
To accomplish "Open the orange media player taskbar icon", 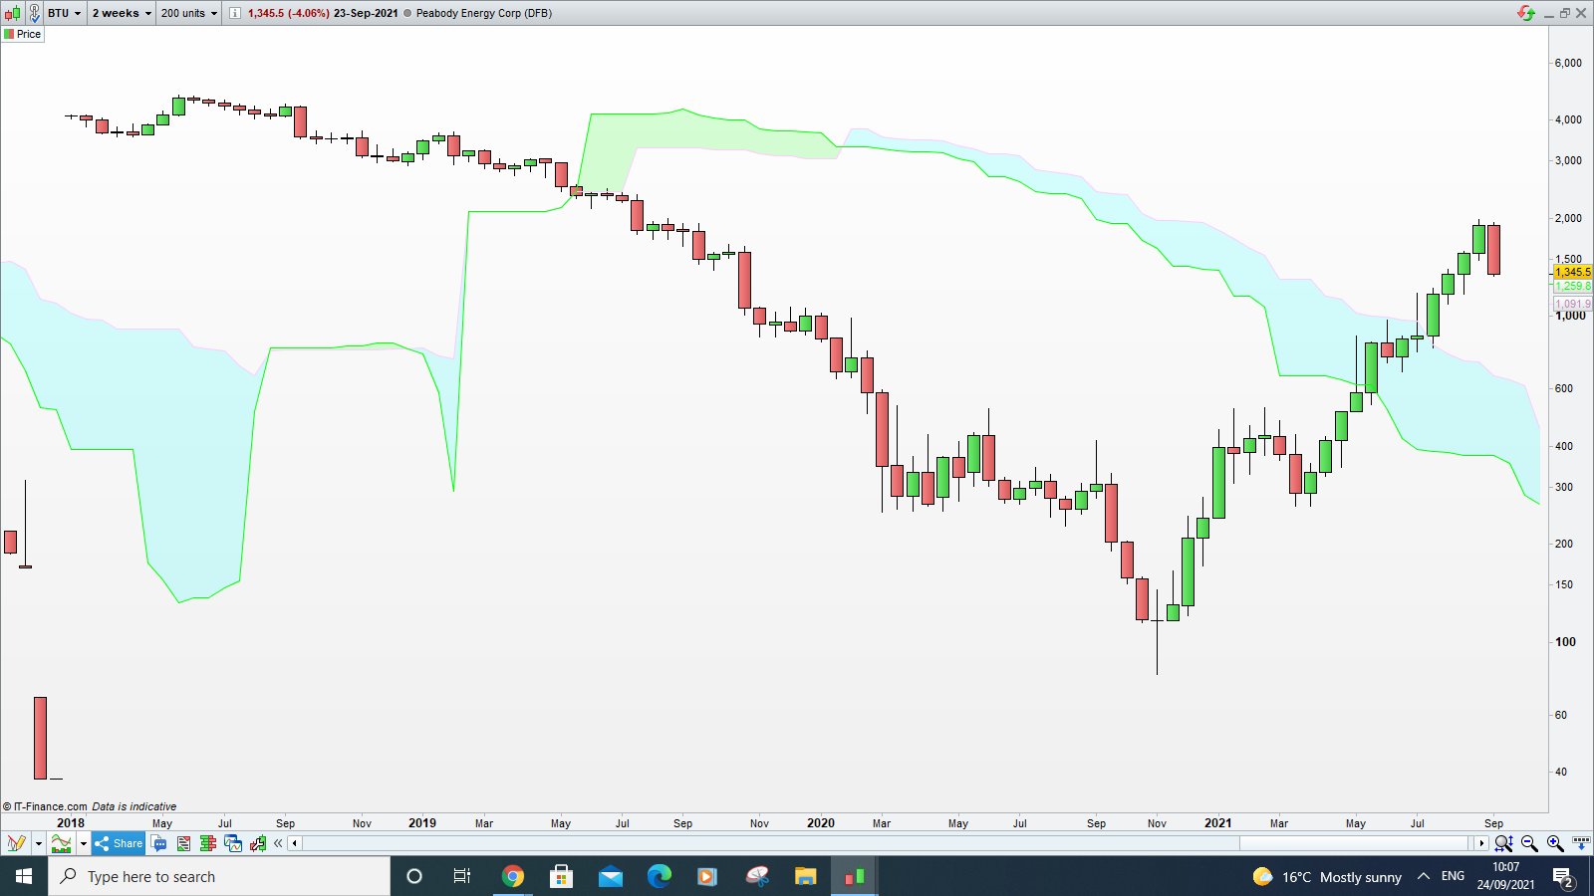I will tap(707, 876).
